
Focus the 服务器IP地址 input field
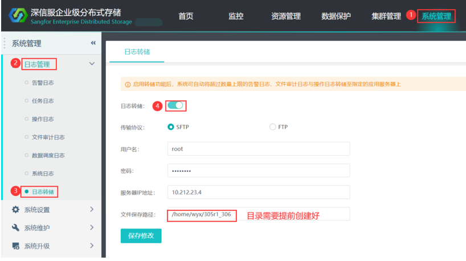click(259, 192)
